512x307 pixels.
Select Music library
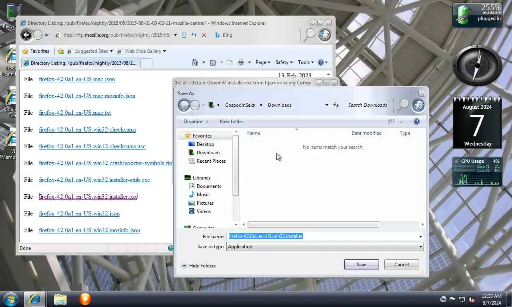coord(203,195)
